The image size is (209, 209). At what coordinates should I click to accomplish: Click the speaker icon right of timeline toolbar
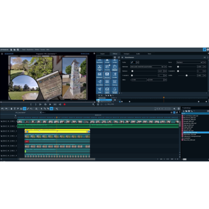[174, 109]
